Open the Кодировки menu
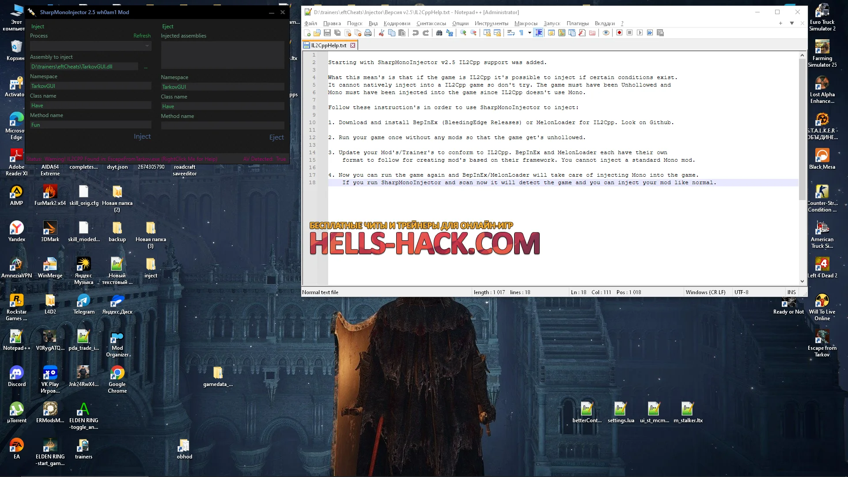Screen dimensions: 848x477 [397, 23]
